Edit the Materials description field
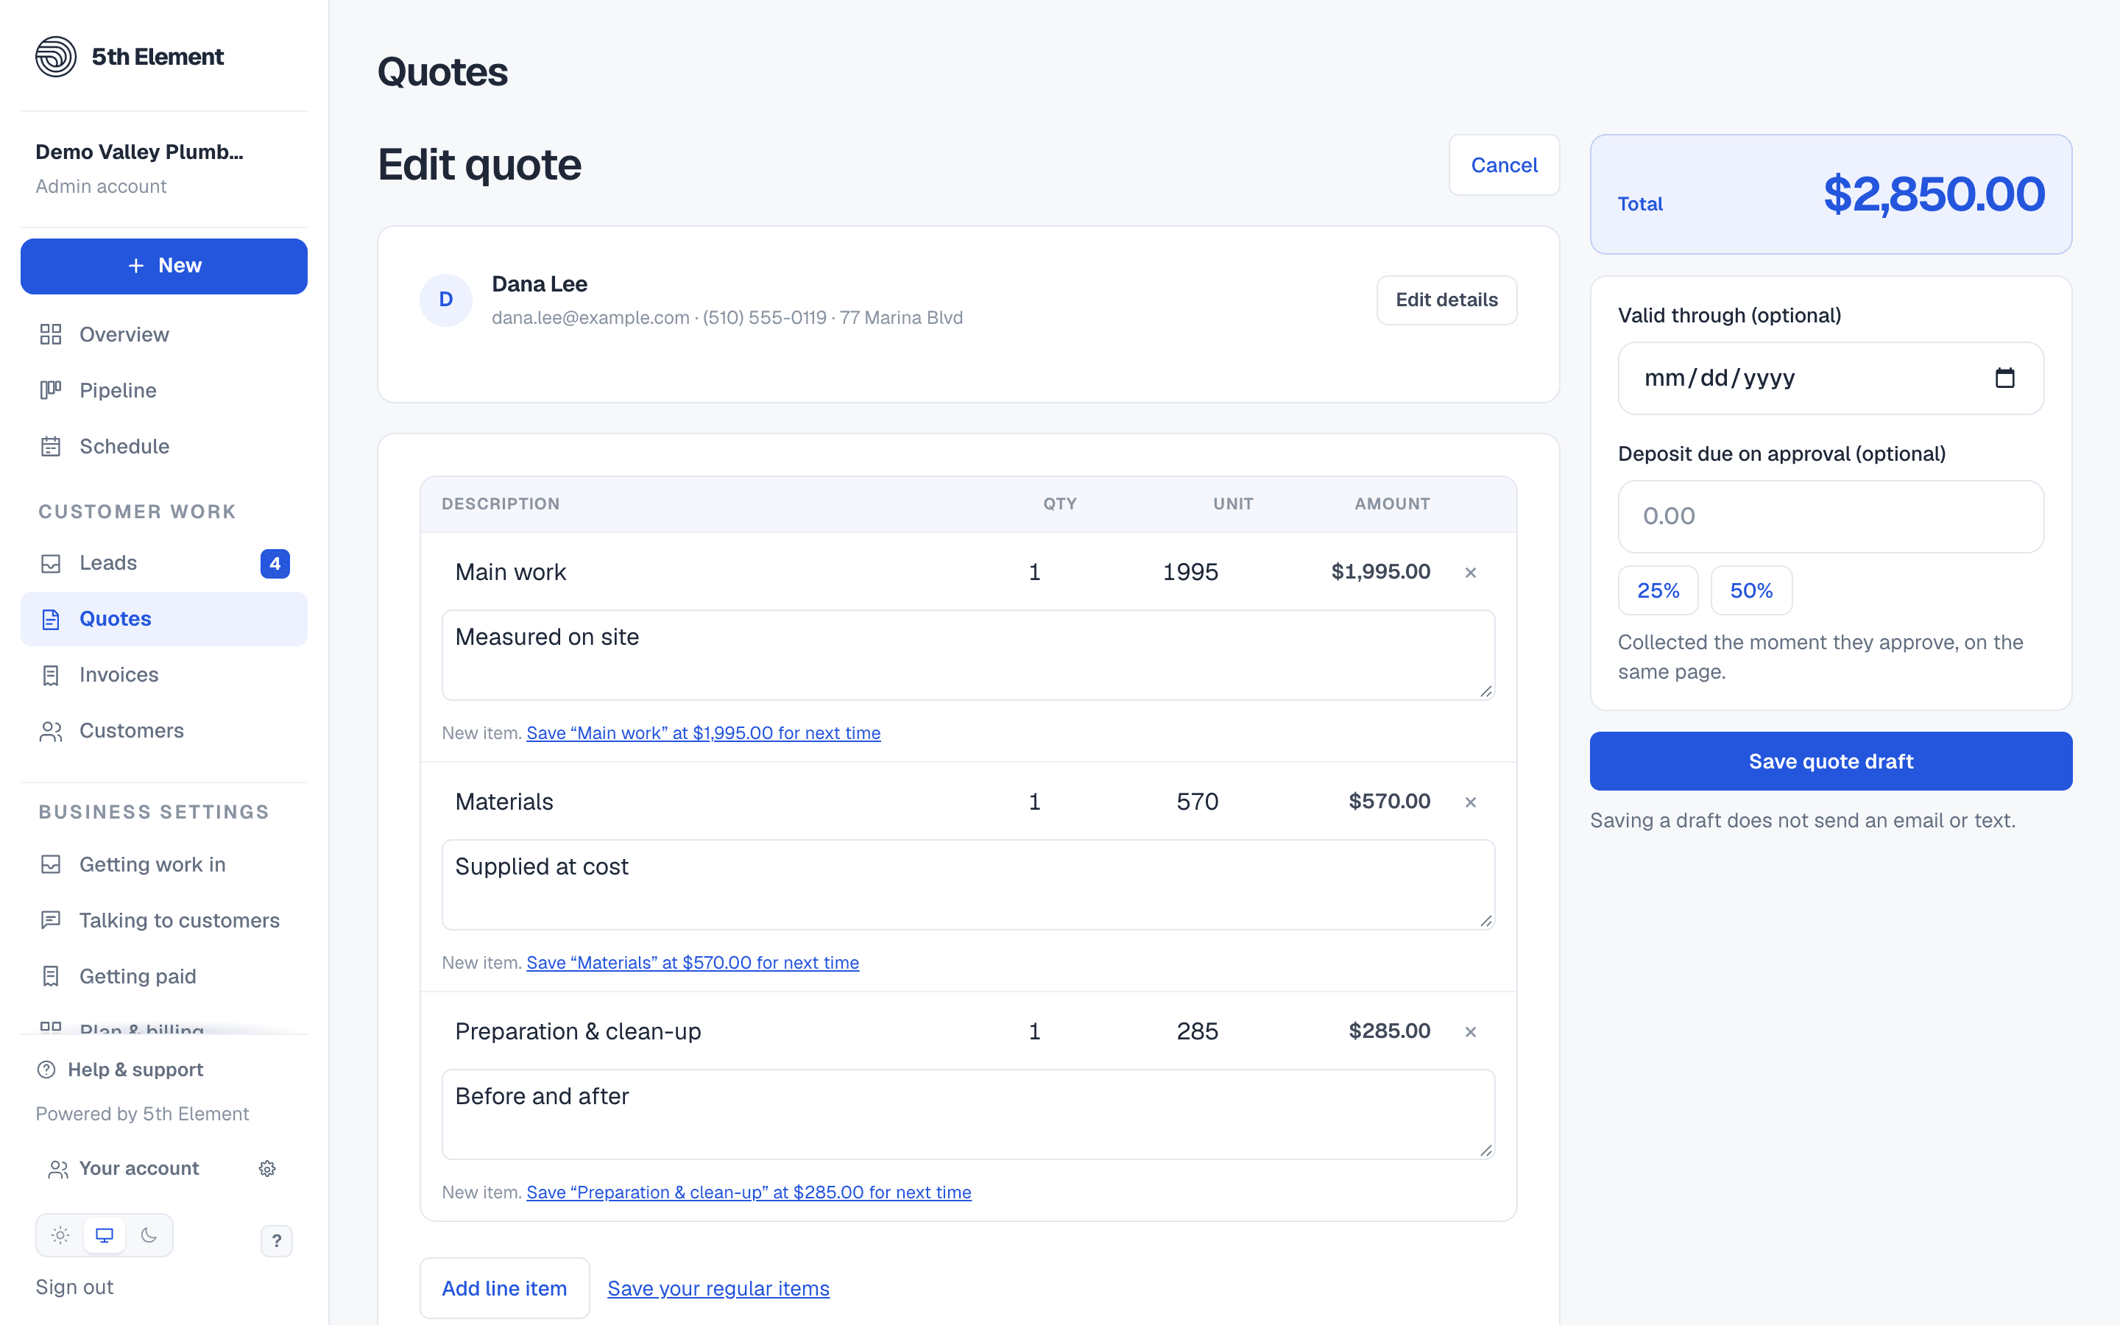This screenshot has width=2120, height=1325. [705, 802]
